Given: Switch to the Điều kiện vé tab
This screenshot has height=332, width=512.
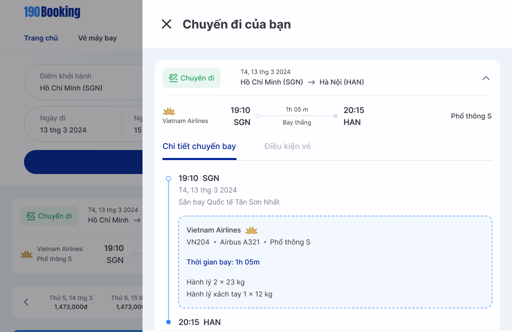Looking at the screenshot, I should pyautogui.click(x=287, y=146).
